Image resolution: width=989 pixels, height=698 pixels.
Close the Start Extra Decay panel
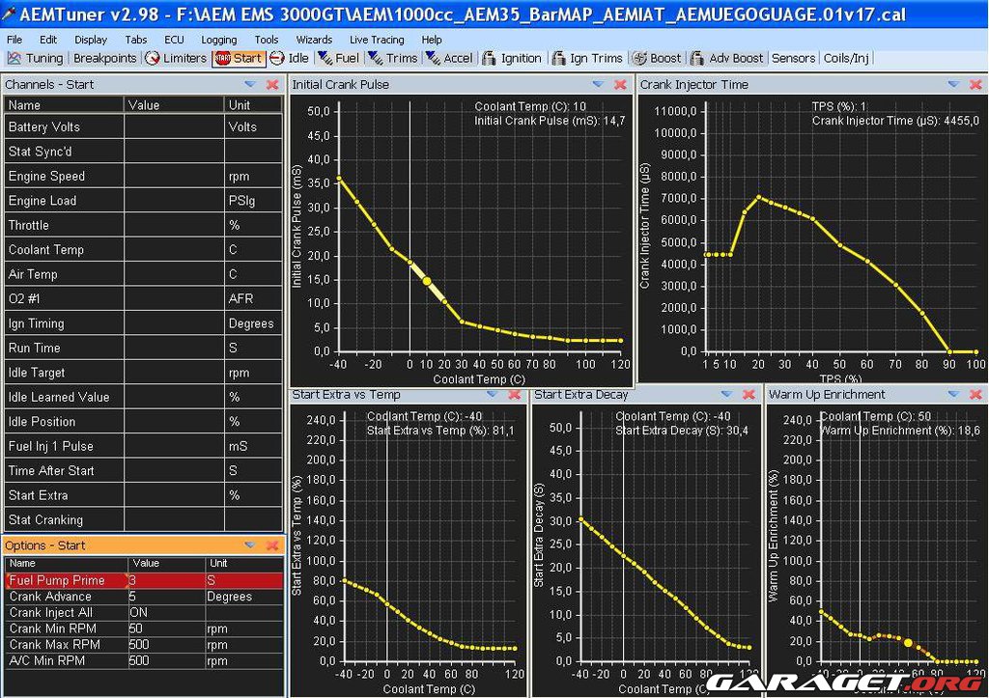[x=749, y=394]
